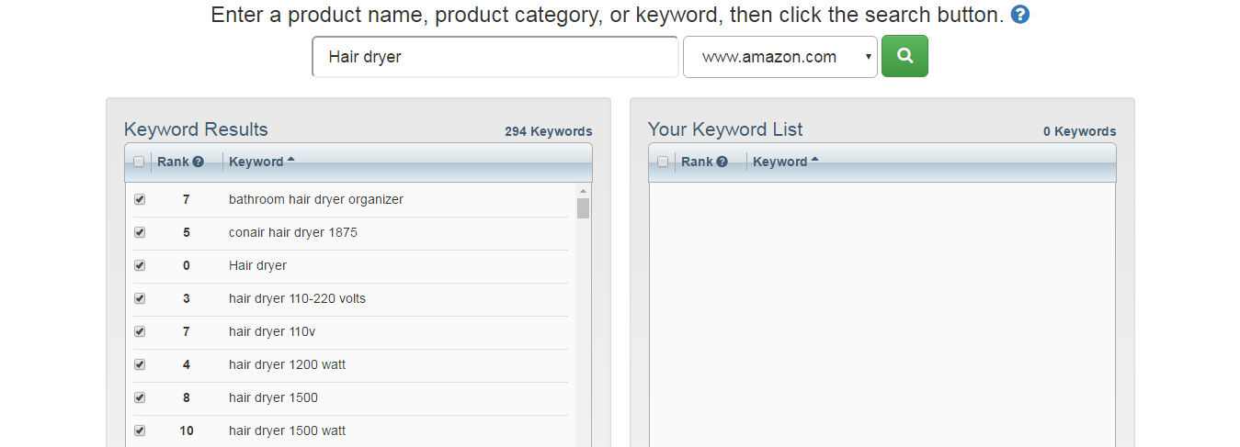The width and height of the screenshot is (1240, 447).
Task: Sort Keyword Results by Keyword arrow
Action: pyautogui.click(x=291, y=160)
